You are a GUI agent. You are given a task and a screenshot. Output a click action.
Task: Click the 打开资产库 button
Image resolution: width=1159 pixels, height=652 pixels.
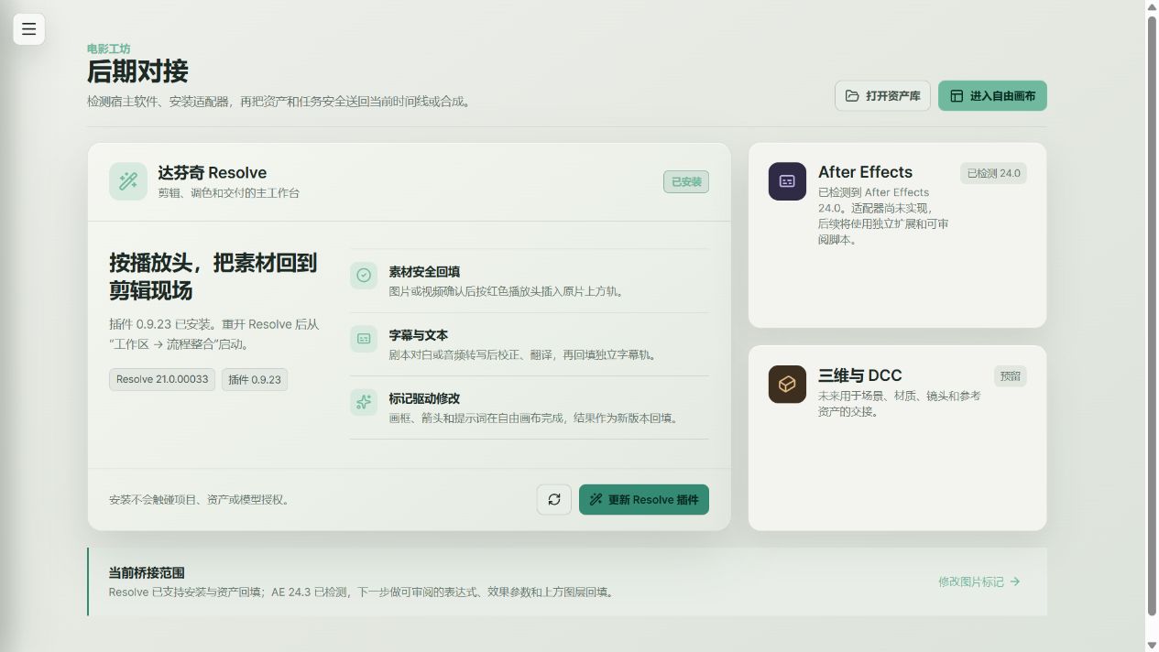pyautogui.click(x=882, y=95)
